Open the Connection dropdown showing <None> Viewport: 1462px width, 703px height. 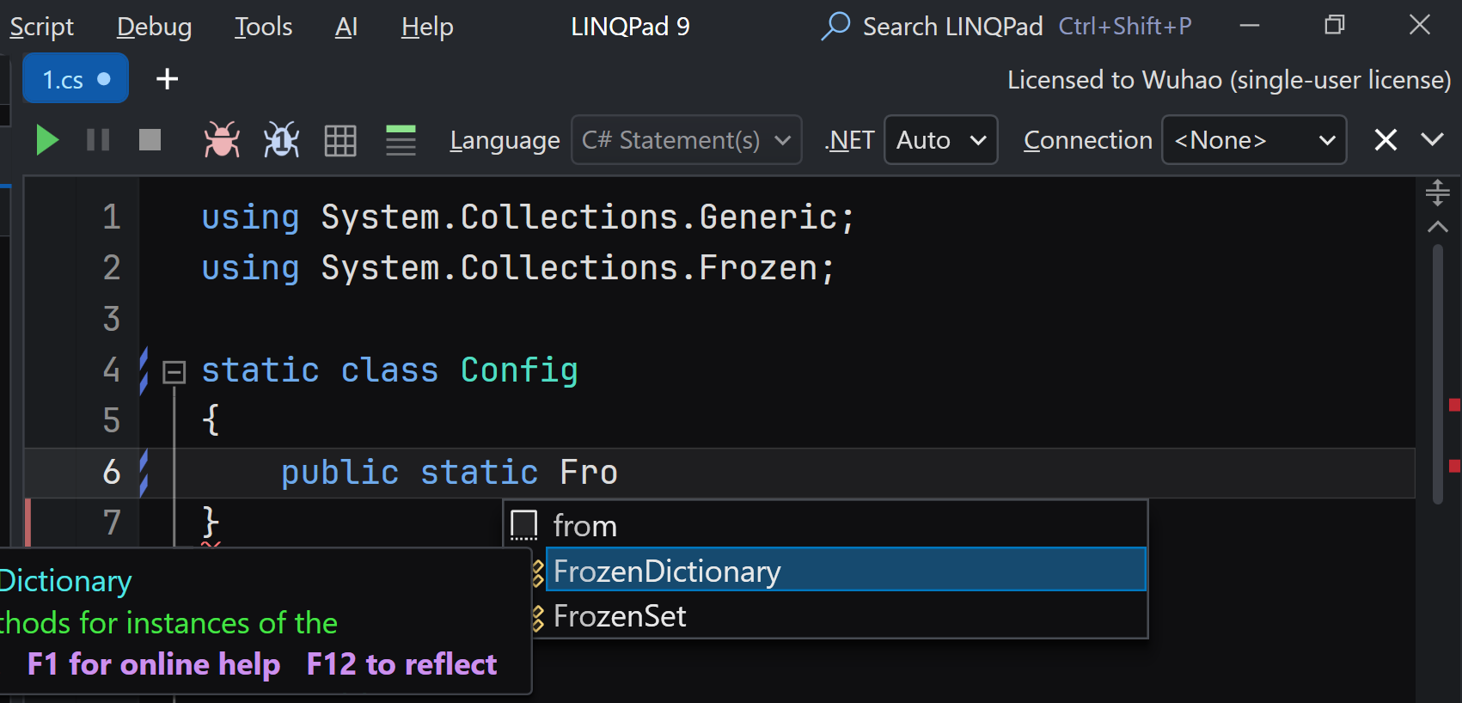1253,140
